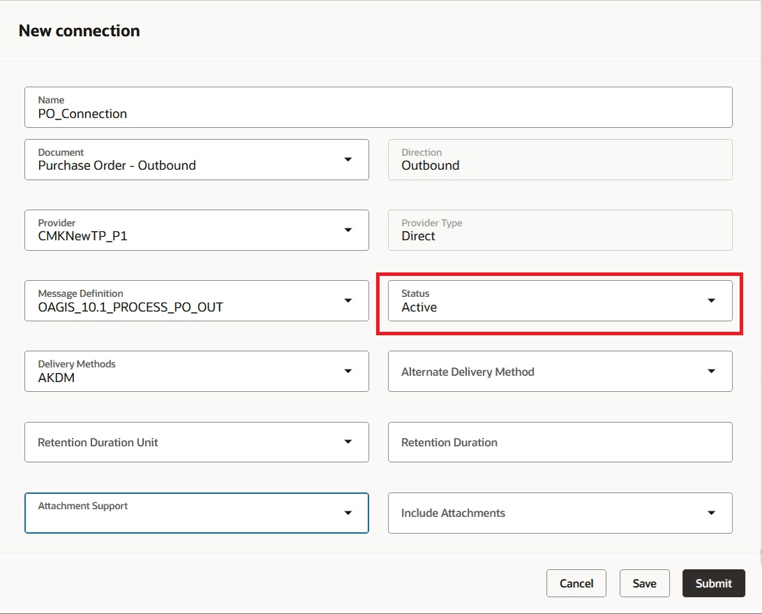Open the Delivery Methods dropdown arrow
762x614 pixels.
click(x=348, y=372)
